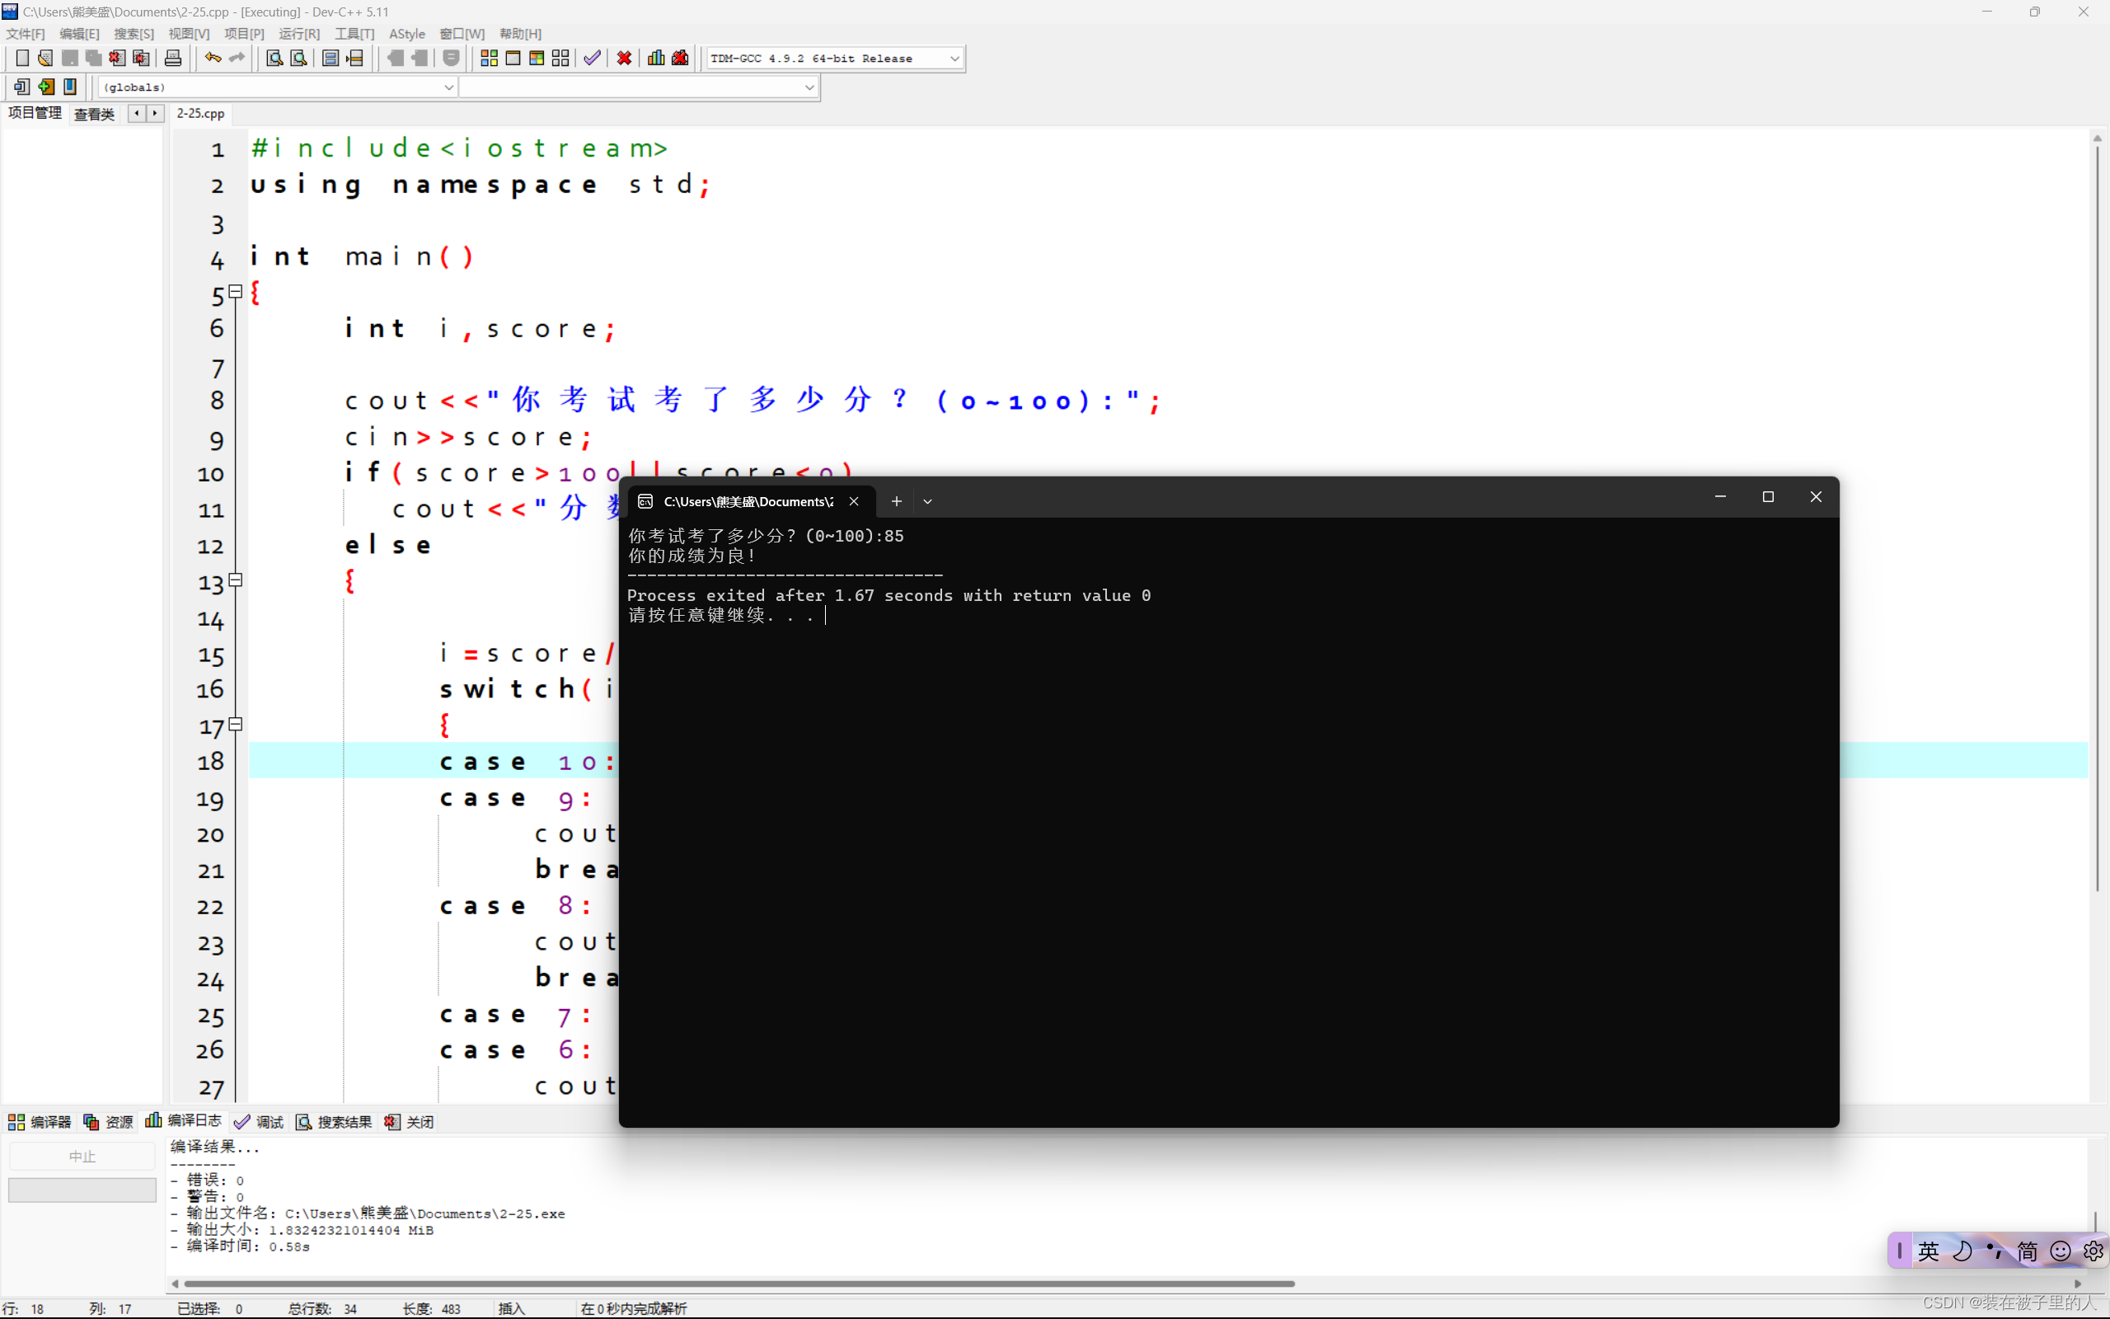Screen dimensions: 2110x1319
Task: Click the red X stop execution icon
Action: 624,59
